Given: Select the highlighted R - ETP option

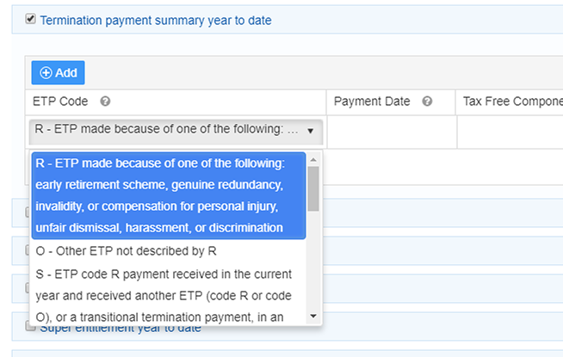Looking at the screenshot, I should point(168,194).
